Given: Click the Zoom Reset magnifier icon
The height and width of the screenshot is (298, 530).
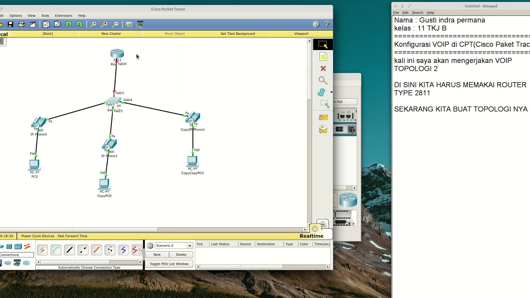Looking at the screenshot, I should coord(104,24).
